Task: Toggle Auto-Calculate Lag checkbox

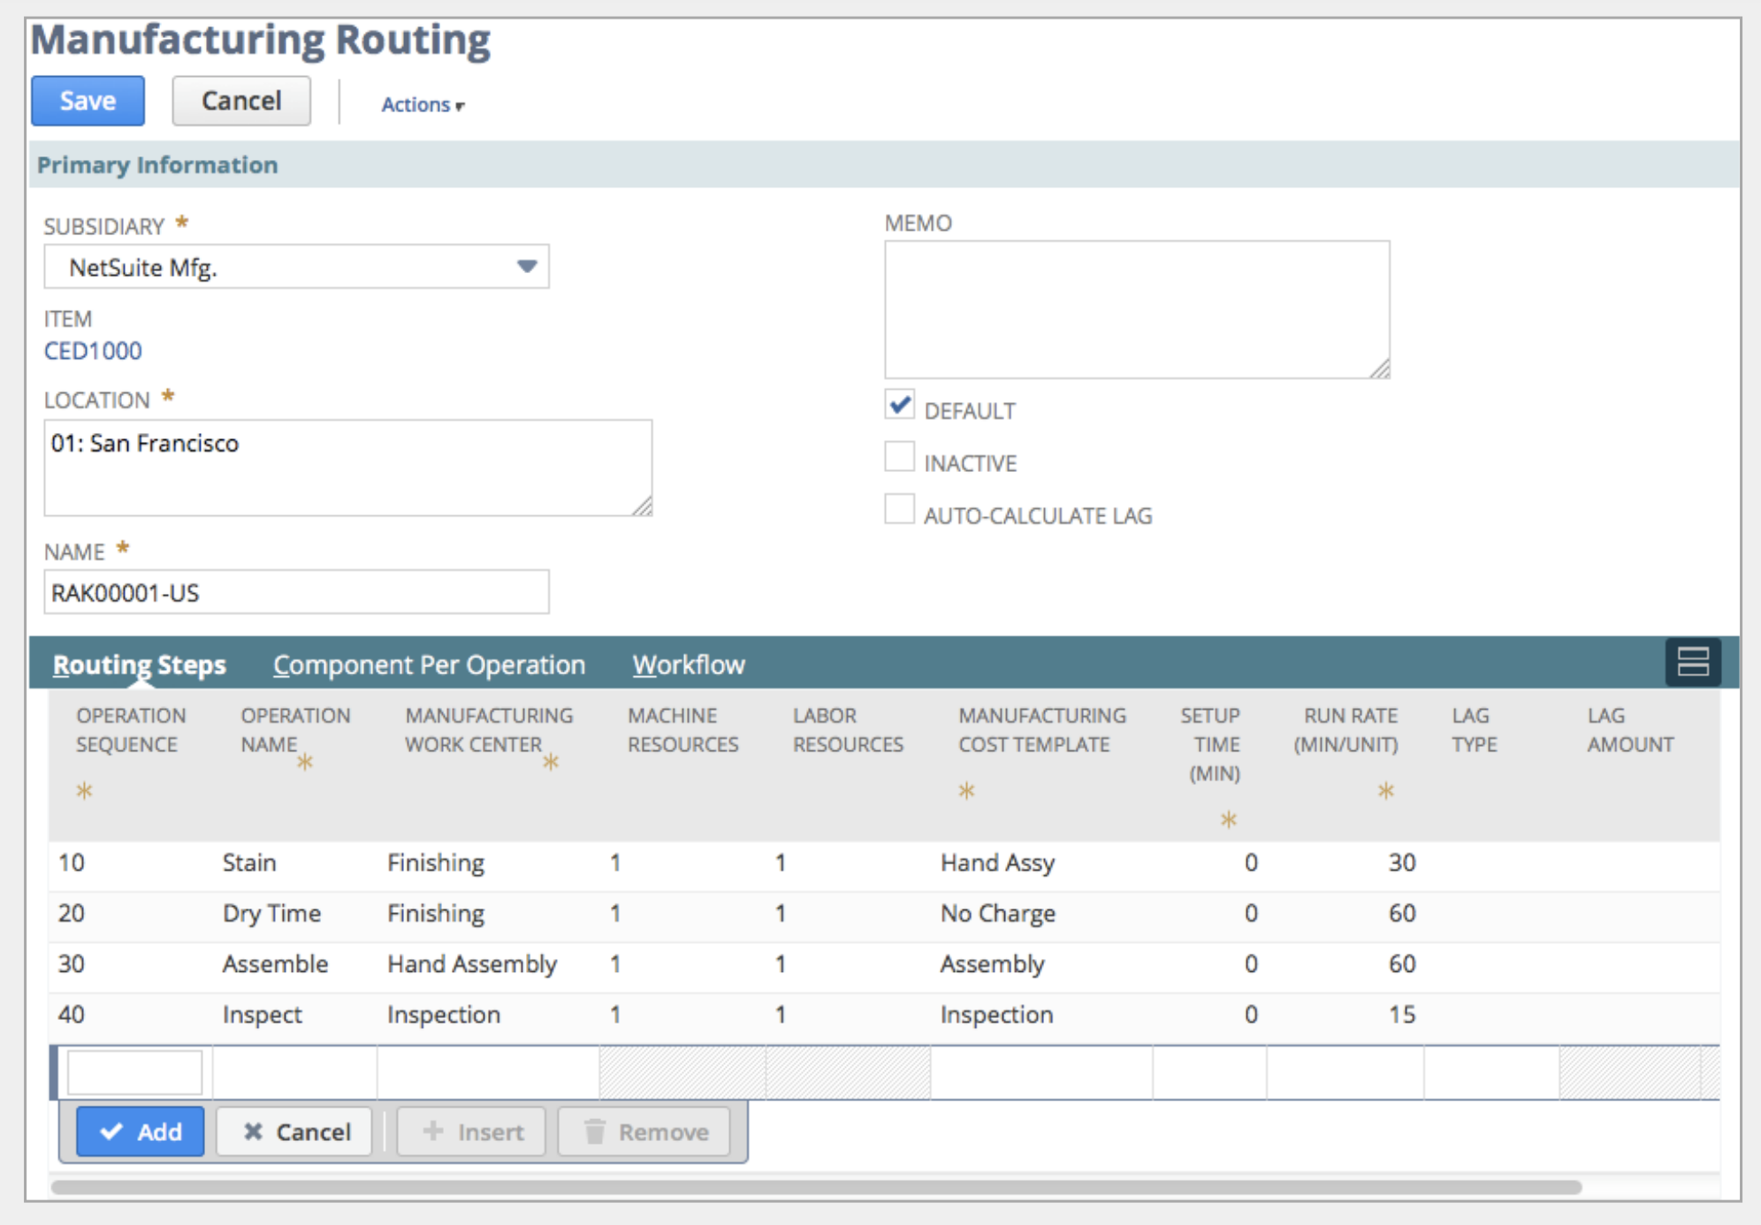Action: [x=900, y=510]
